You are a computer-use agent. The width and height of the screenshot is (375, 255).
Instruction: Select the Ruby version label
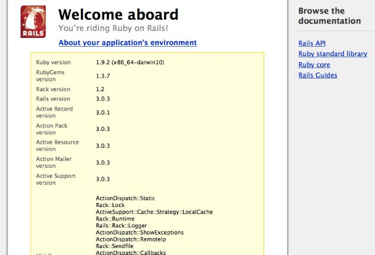[x=53, y=63]
